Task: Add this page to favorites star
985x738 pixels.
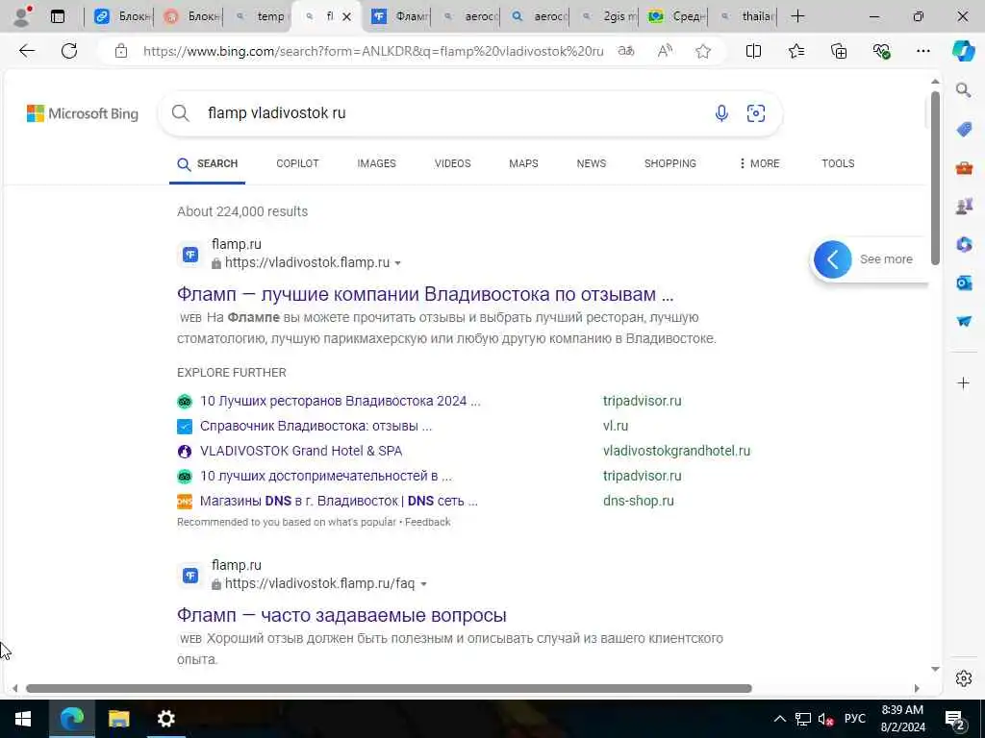Action: 703,51
